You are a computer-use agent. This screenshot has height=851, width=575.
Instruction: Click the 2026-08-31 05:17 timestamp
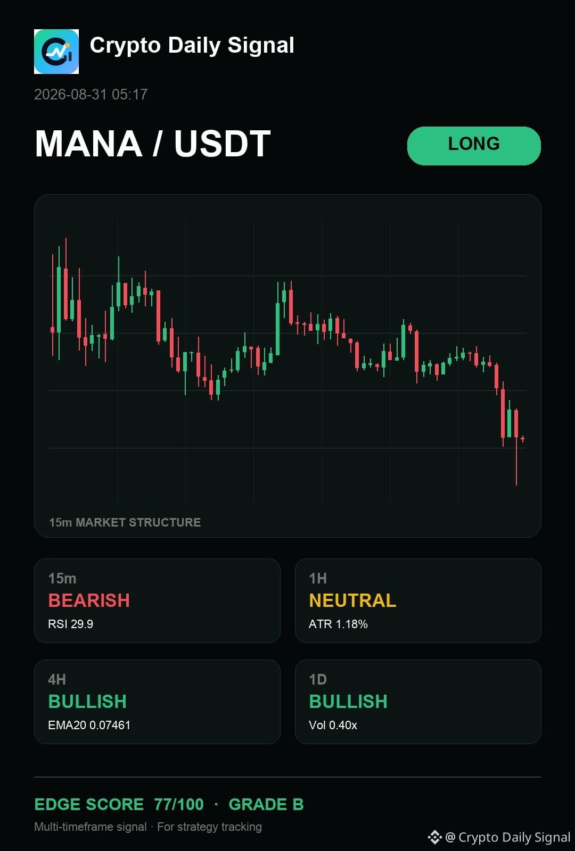91,95
